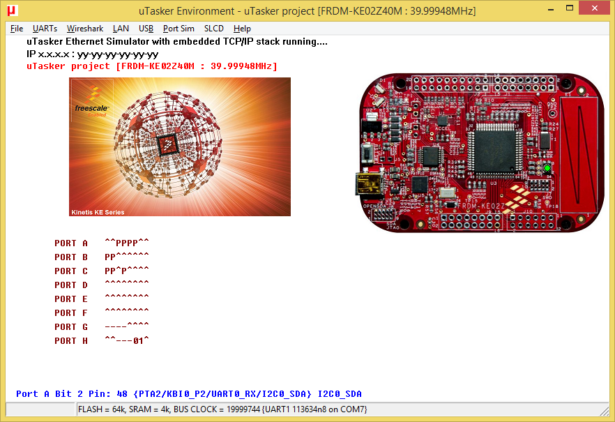This screenshot has width=615, height=422.
Task: Open the File menu
Action: click(17, 29)
